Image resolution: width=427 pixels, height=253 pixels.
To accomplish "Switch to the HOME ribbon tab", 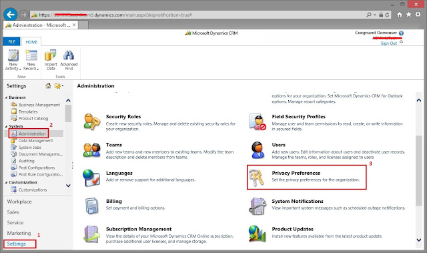I will click(x=31, y=42).
